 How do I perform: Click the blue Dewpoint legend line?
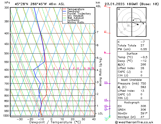(64, 11)
